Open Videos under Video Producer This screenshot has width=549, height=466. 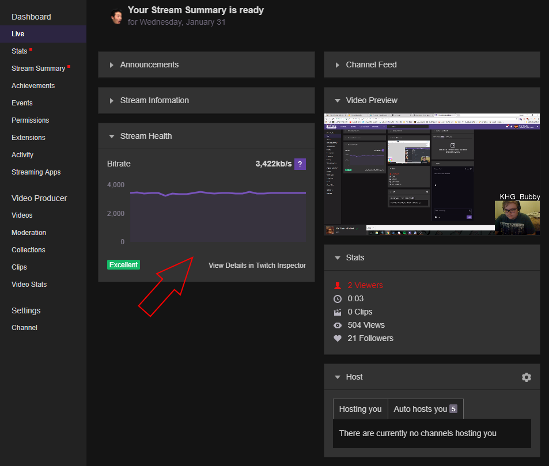(x=22, y=215)
